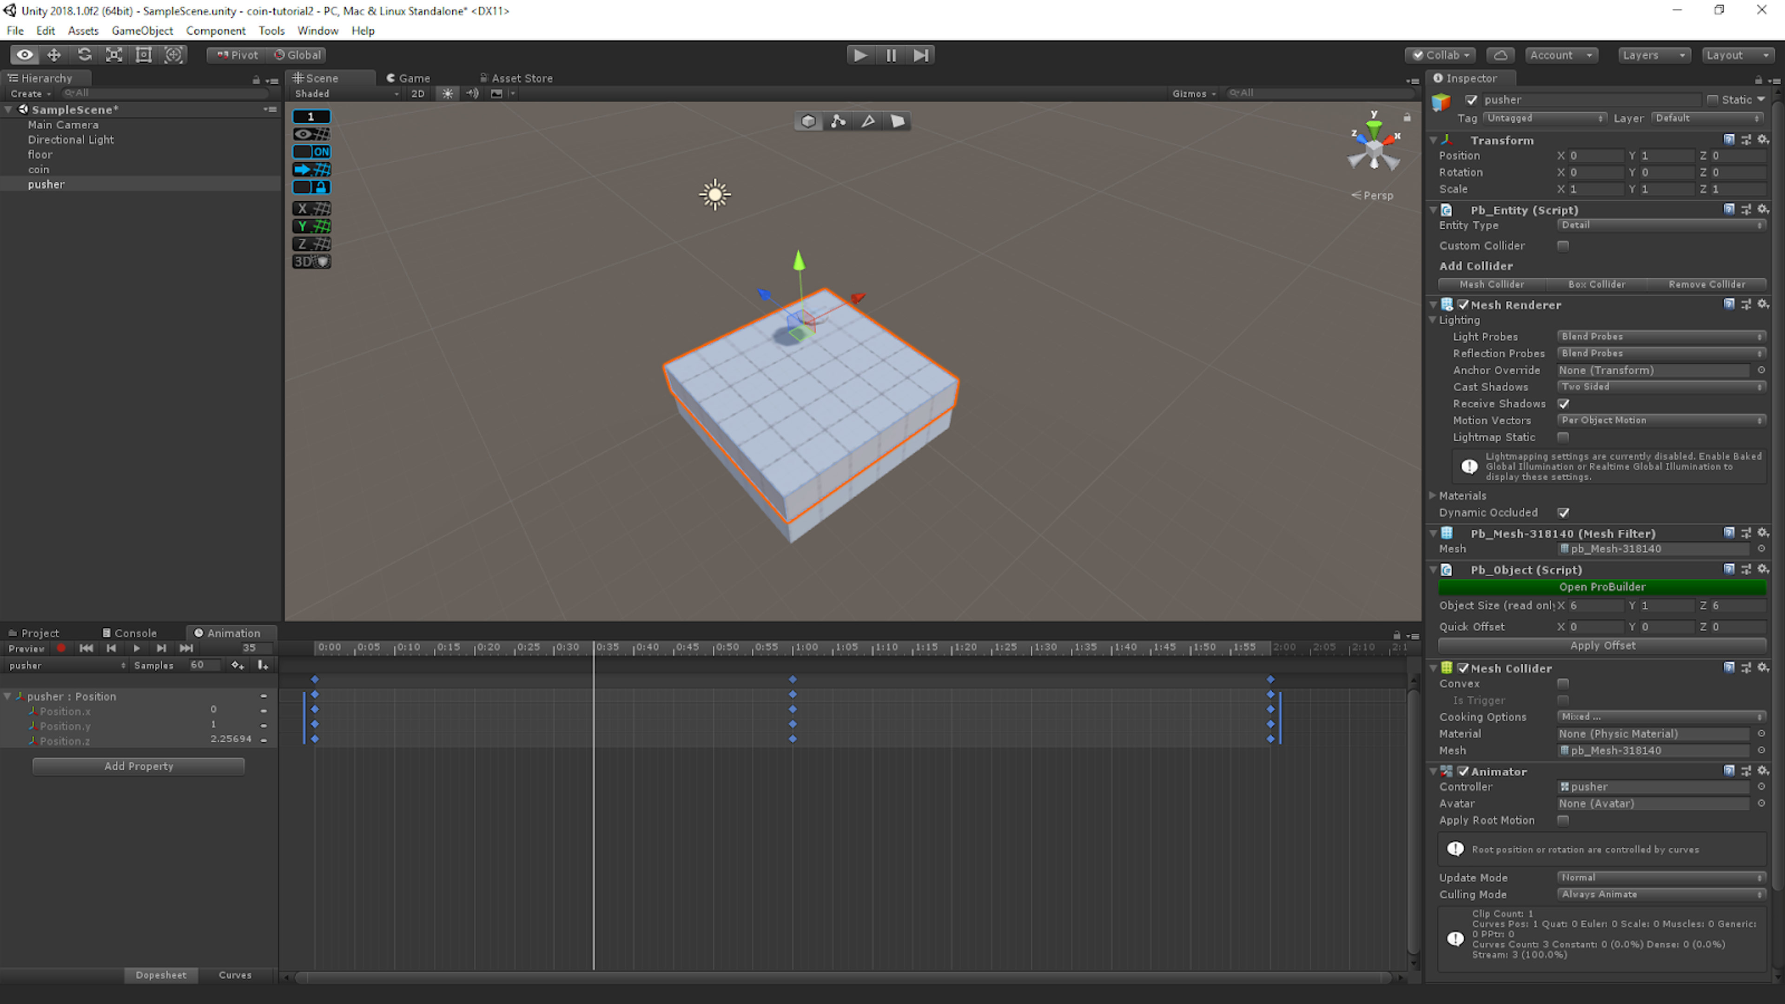Switch to the Game tab
Image resolution: width=1785 pixels, height=1004 pixels.
coord(408,78)
